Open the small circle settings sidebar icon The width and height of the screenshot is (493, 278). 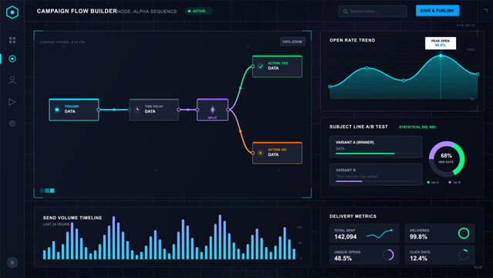(12, 124)
